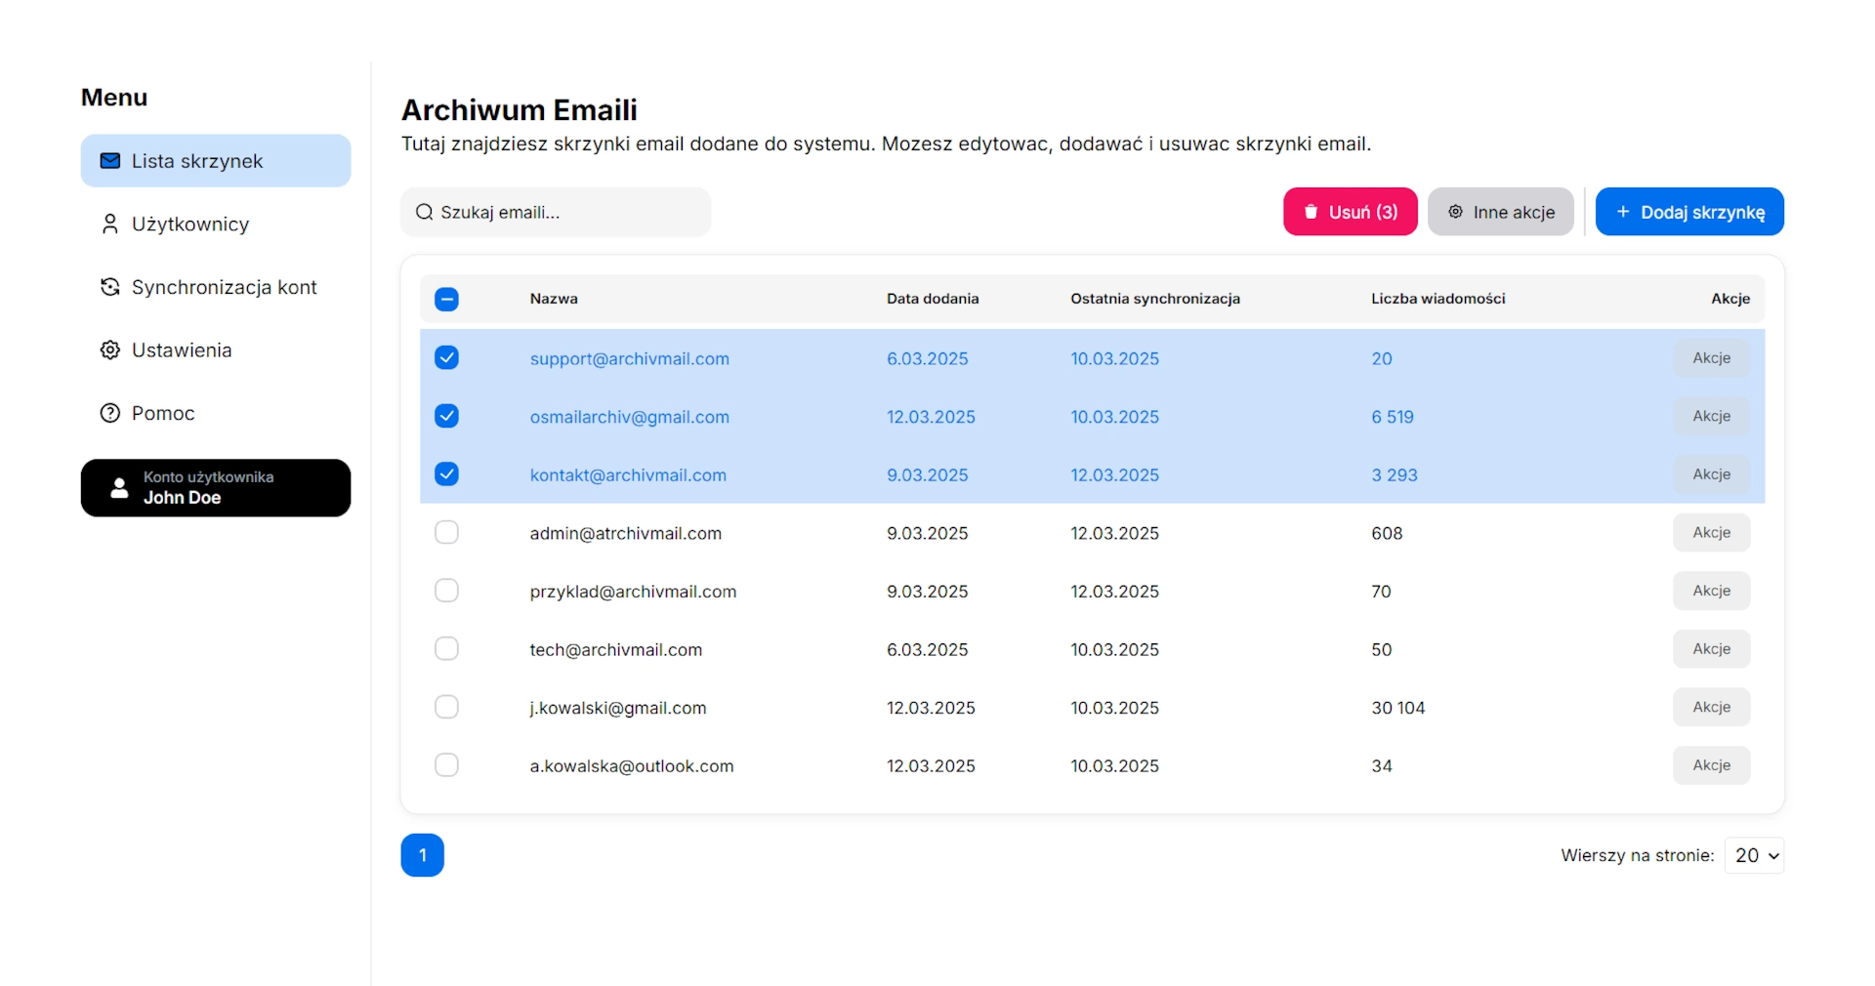The height and width of the screenshot is (986, 1875).
Task: Click the Dodaj skrzynkę button
Action: [x=1689, y=212]
